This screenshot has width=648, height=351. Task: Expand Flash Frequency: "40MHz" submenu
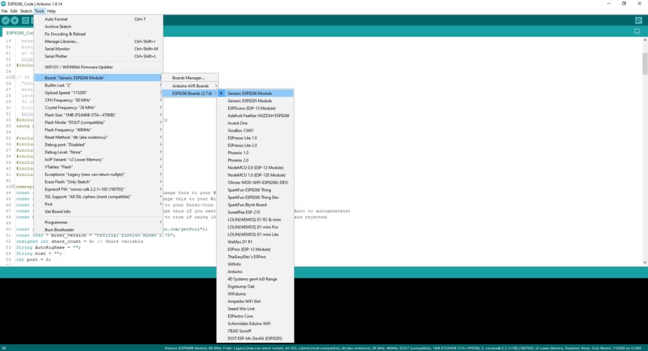98,130
